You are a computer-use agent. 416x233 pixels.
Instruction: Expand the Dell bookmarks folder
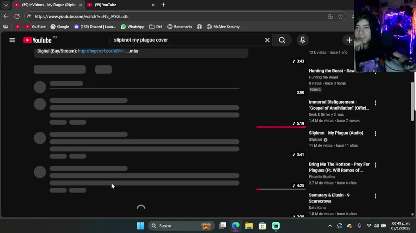[156, 27]
